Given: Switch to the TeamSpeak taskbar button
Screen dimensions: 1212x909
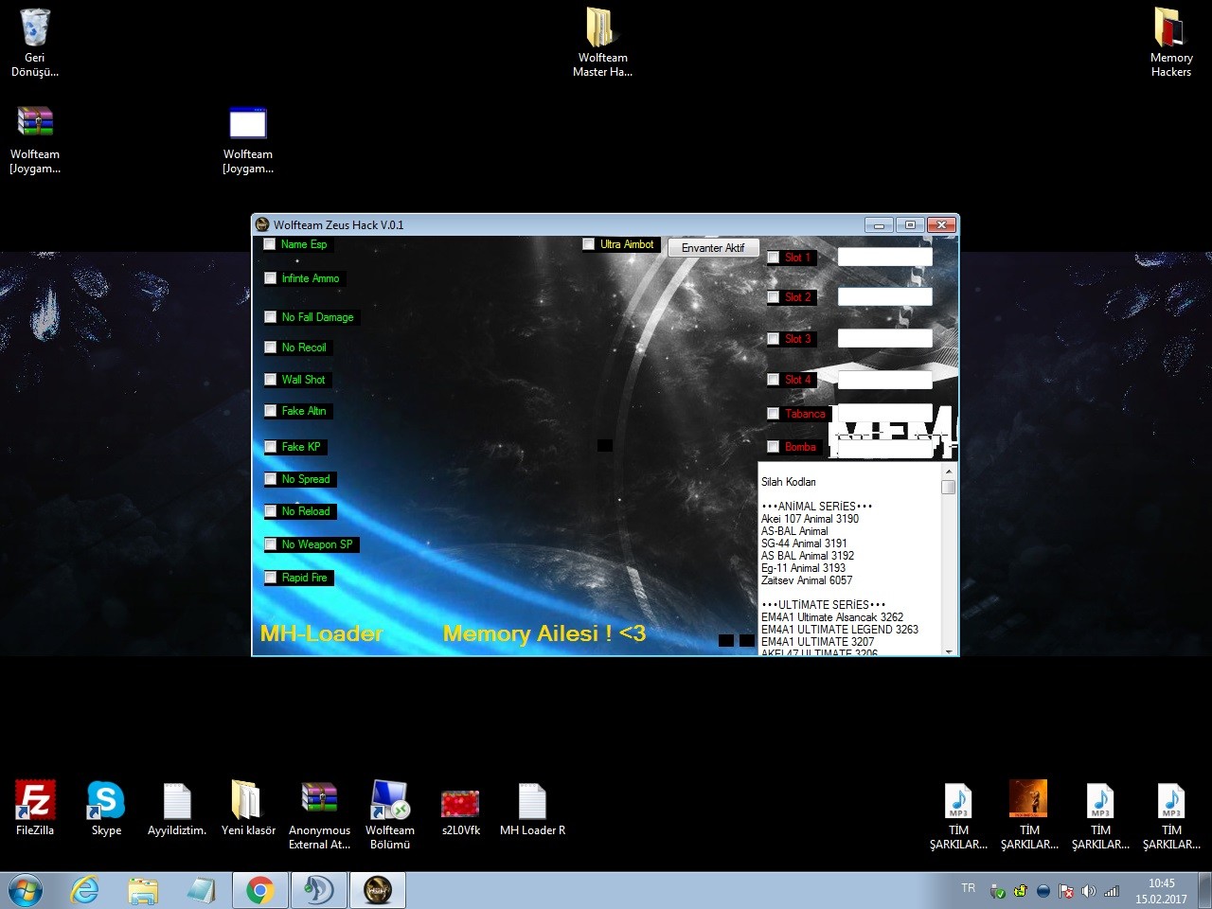Looking at the screenshot, I should click(318, 890).
